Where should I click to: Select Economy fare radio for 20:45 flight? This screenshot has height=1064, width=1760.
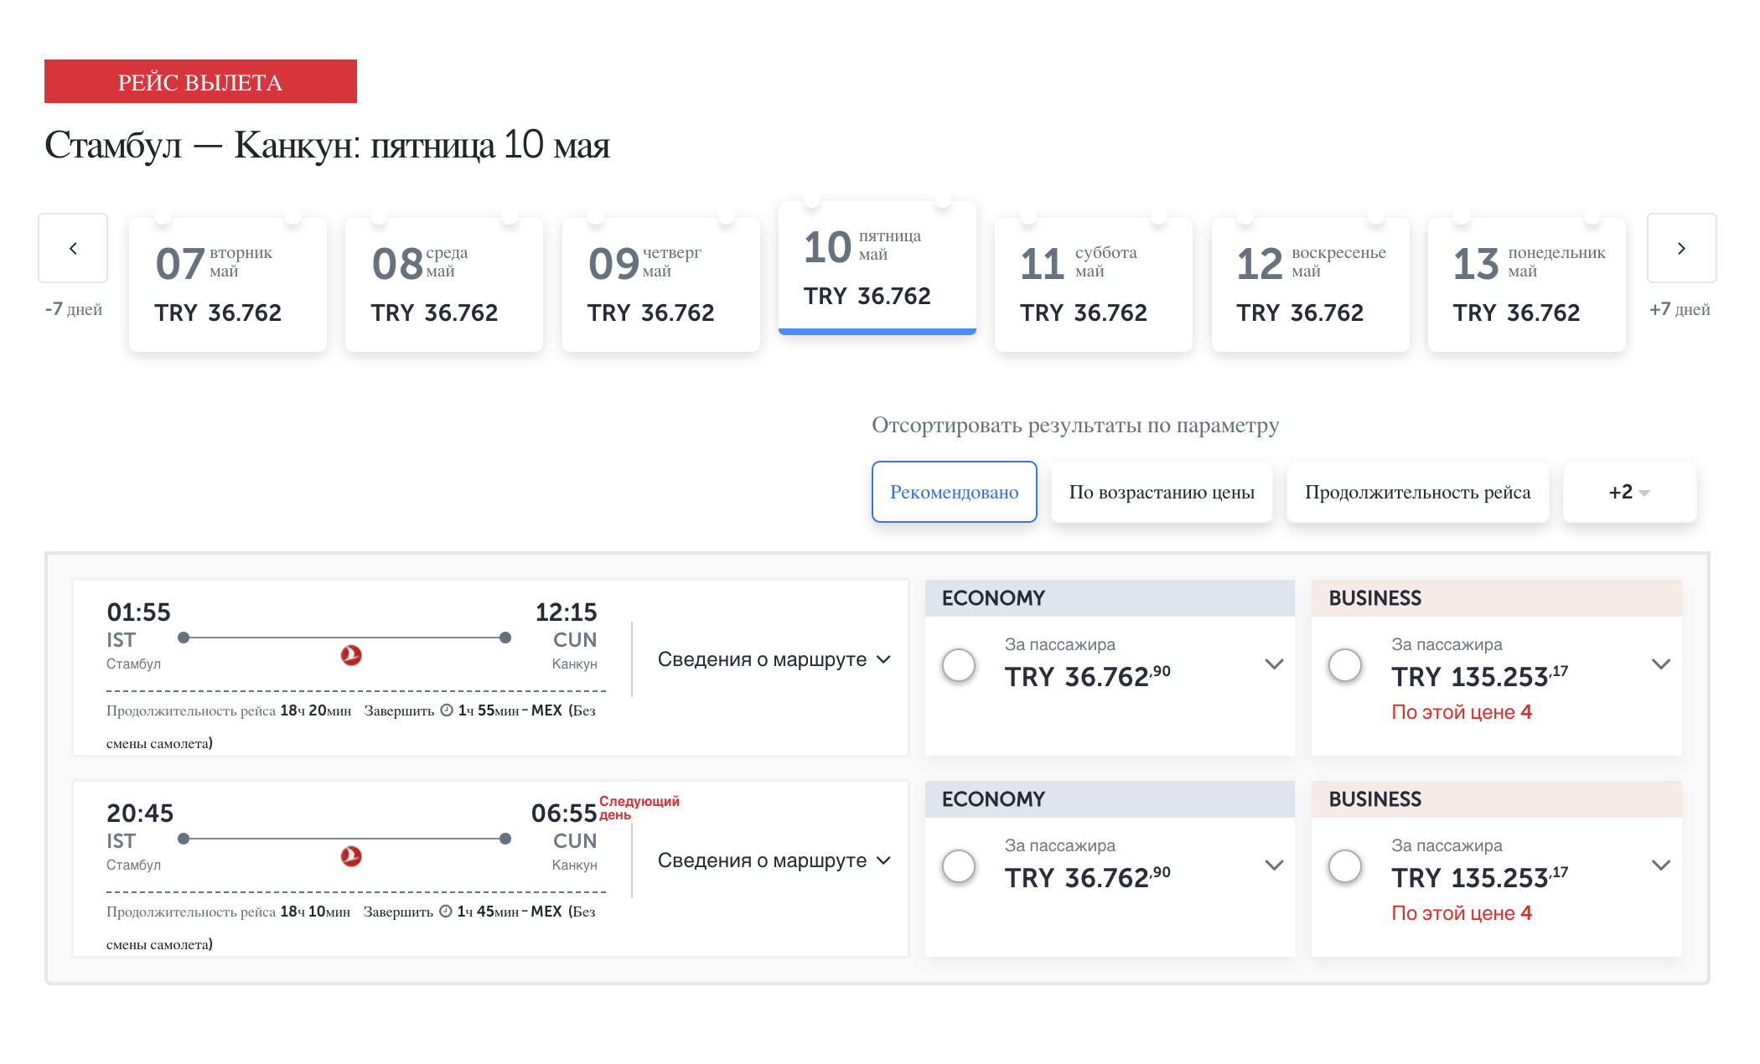[x=959, y=866]
